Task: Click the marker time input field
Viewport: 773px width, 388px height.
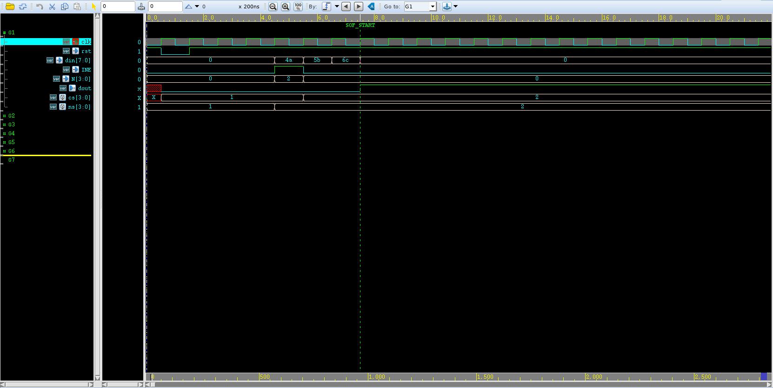Action: click(x=166, y=7)
